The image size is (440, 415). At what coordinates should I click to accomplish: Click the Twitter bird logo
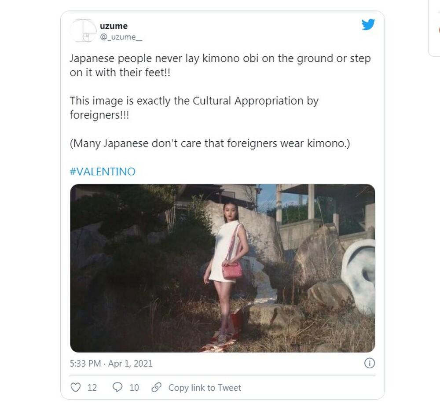[x=368, y=25]
